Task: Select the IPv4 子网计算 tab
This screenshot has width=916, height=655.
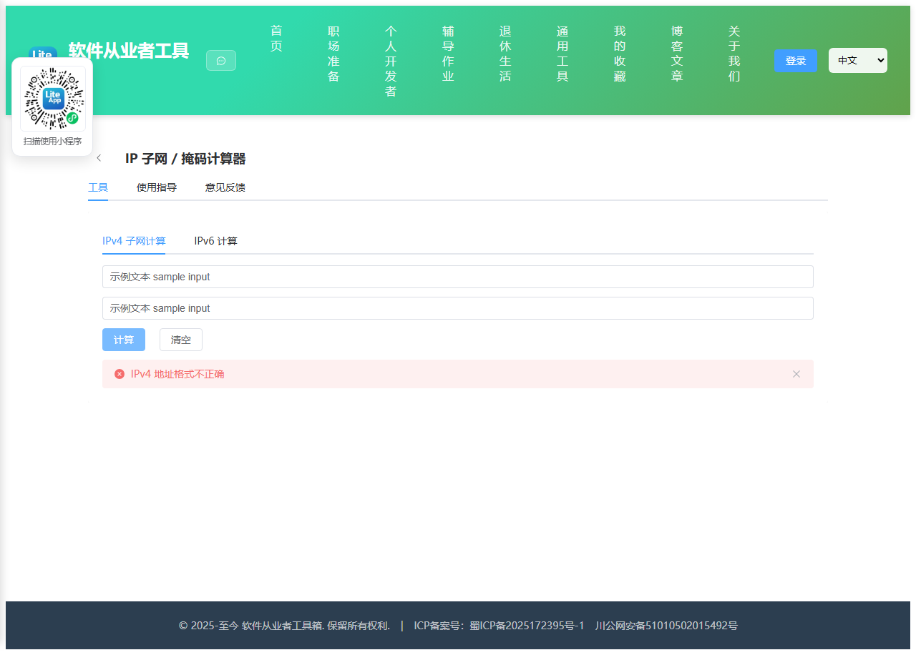Action: point(134,241)
